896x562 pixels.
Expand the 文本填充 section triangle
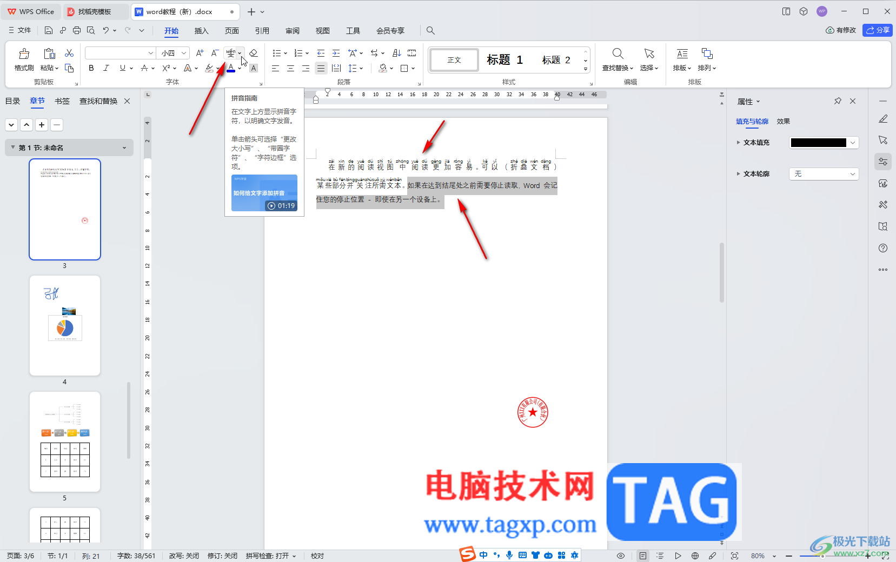pyautogui.click(x=738, y=143)
